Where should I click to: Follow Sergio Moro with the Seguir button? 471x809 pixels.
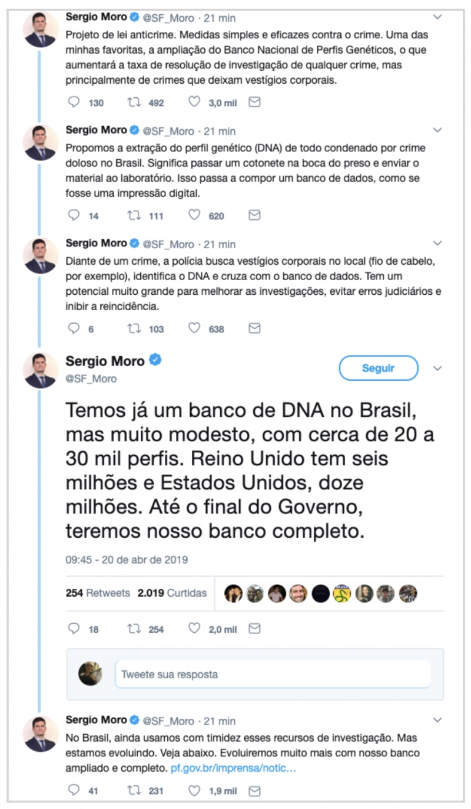pyautogui.click(x=378, y=369)
